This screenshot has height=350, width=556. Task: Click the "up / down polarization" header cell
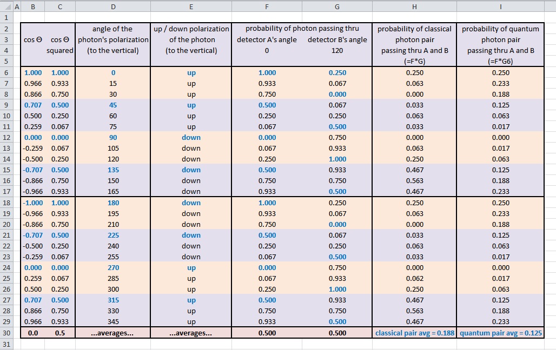point(191,29)
